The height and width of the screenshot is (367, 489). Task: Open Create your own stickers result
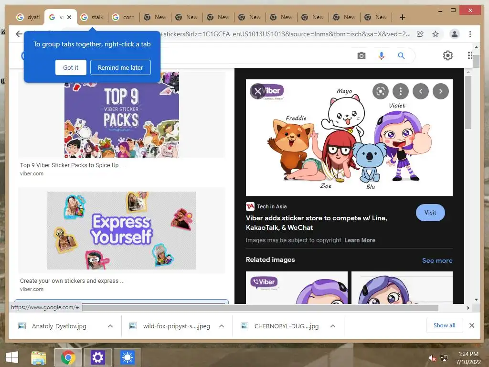(72, 281)
